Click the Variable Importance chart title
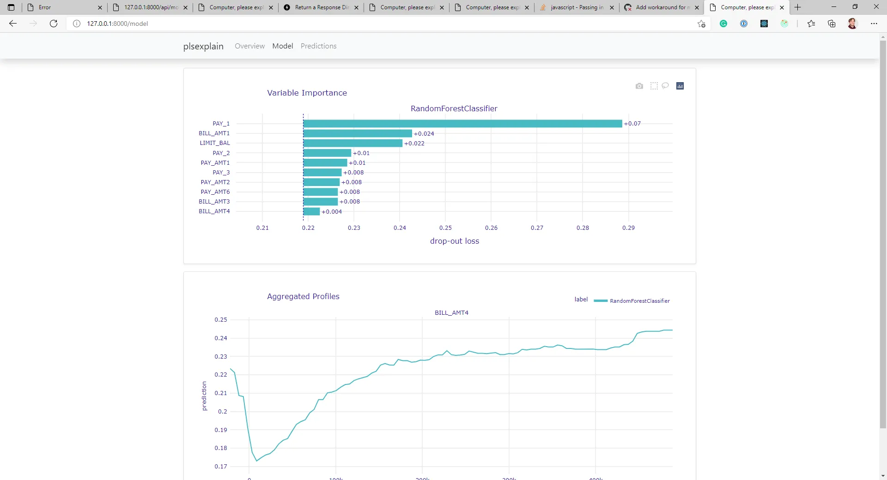This screenshot has width=887, height=480. pos(307,93)
